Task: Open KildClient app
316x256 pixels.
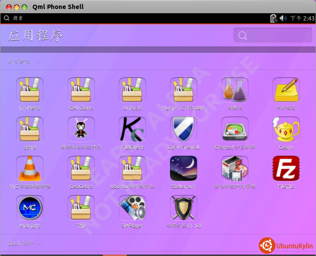Action: pyautogui.click(x=132, y=129)
